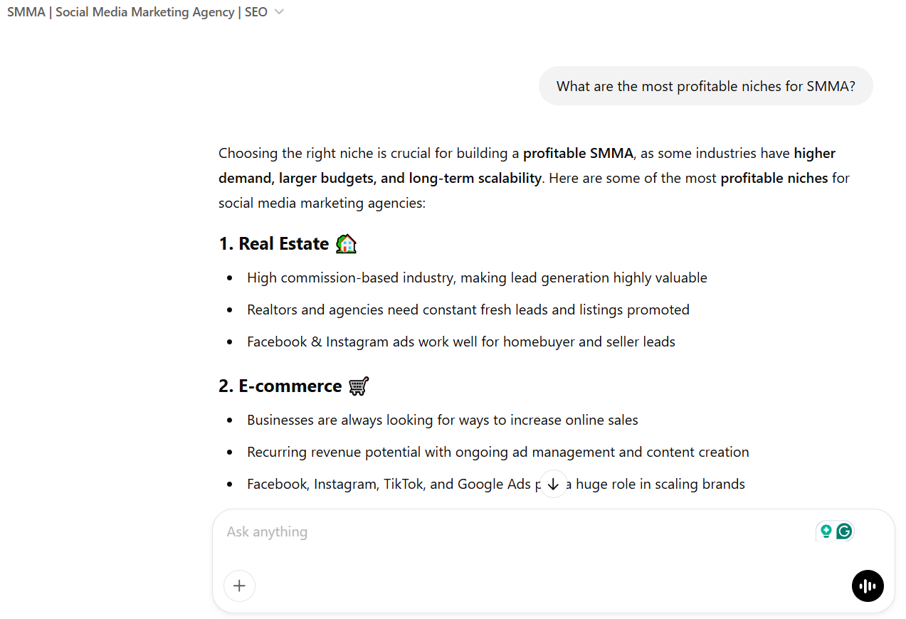Click the recurring revenue potential bullet
Image resolution: width=906 pixels, height=619 pixels.
click(497, 452)
